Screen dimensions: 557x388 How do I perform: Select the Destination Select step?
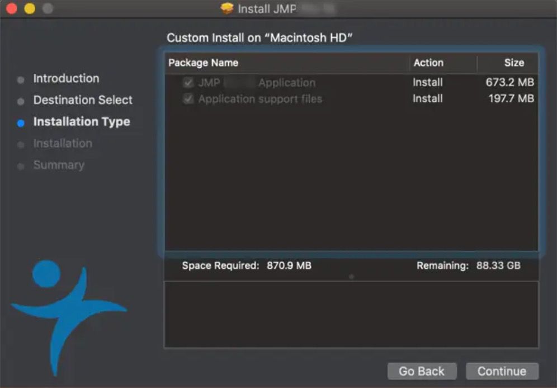click(x=83, y=101)
